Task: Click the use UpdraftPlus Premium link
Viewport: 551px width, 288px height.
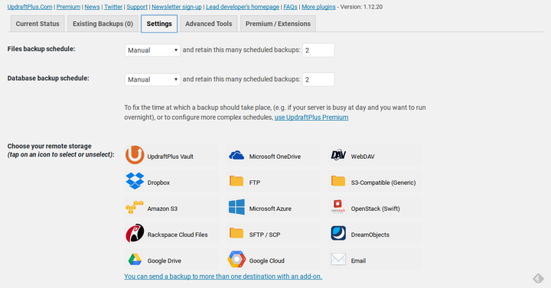Action: coord(311,117)
